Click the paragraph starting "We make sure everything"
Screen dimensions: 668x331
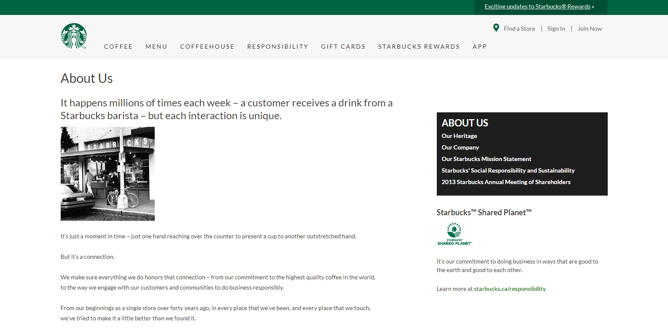(x=218, y=282)
